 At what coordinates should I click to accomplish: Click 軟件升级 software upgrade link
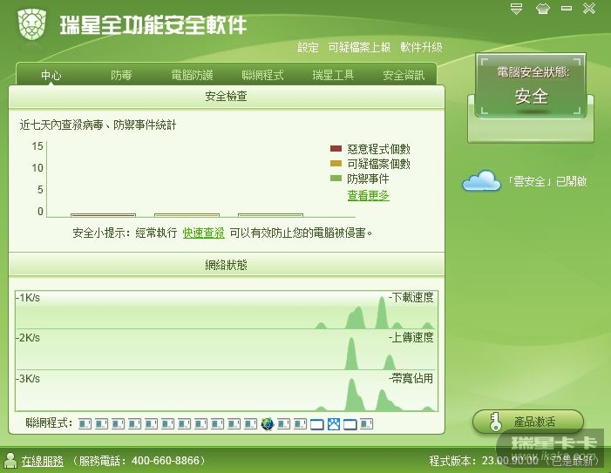pyautogui.click(x=421, y=48)
